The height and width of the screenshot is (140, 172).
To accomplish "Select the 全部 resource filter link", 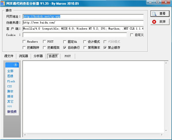I will [x=10, y=71].
